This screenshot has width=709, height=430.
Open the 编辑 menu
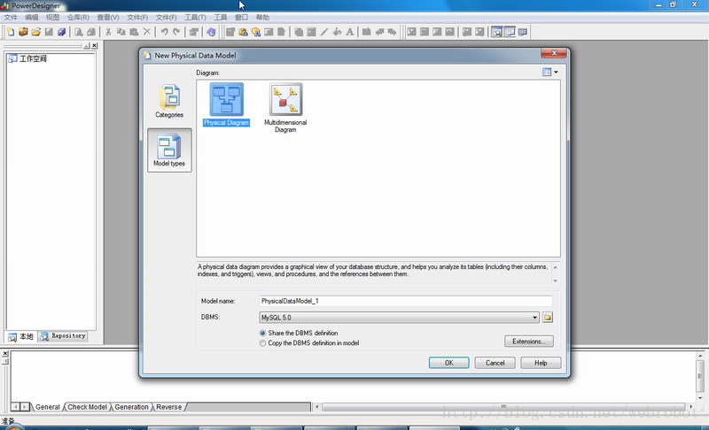coord(31,17)
